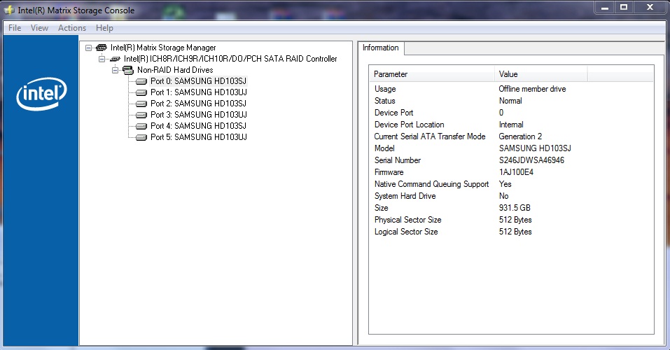Click the Value column header

[x=541, y=74]
